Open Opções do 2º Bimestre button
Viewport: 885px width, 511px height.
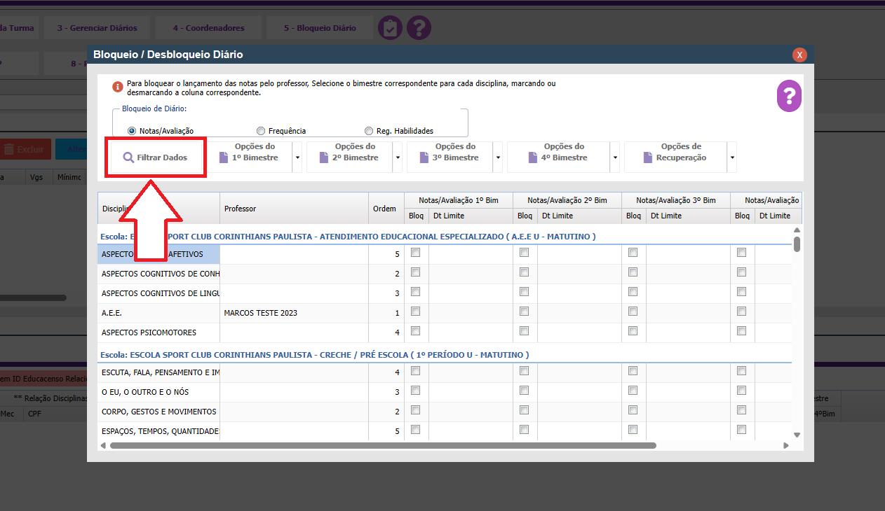[349, 153]
